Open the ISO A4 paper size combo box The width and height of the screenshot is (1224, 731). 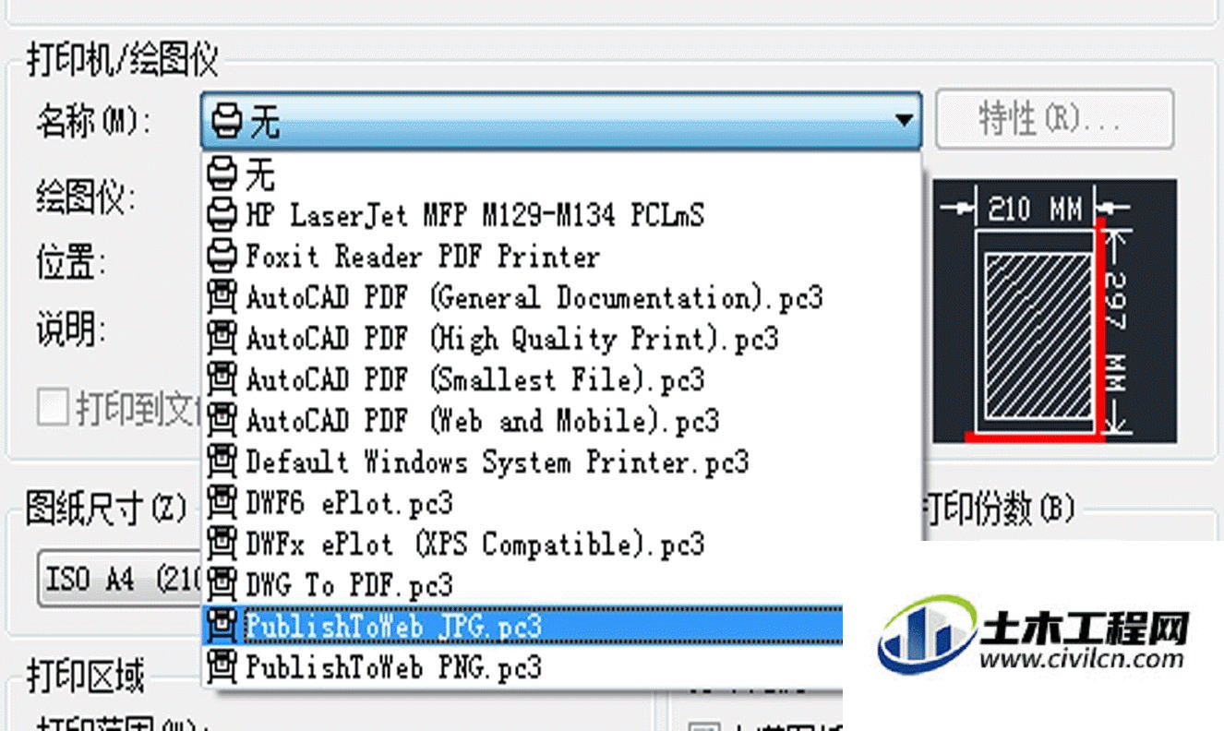[x=119, y=579]
